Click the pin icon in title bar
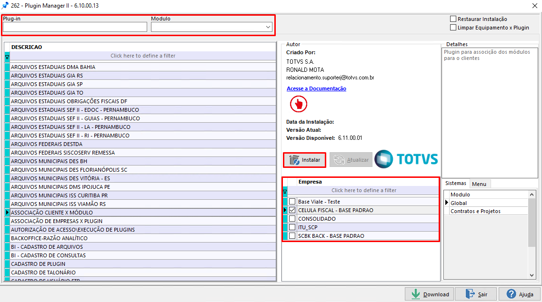542x302 pixels. pyautogui.click(x=5, y=6)
